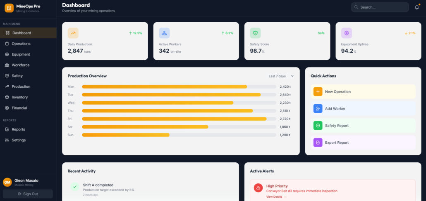Image resolution: width=426 pixels, height=201 pixels.
Task: Click the Shift A completed checkmark icon
Action: [75, 187]
